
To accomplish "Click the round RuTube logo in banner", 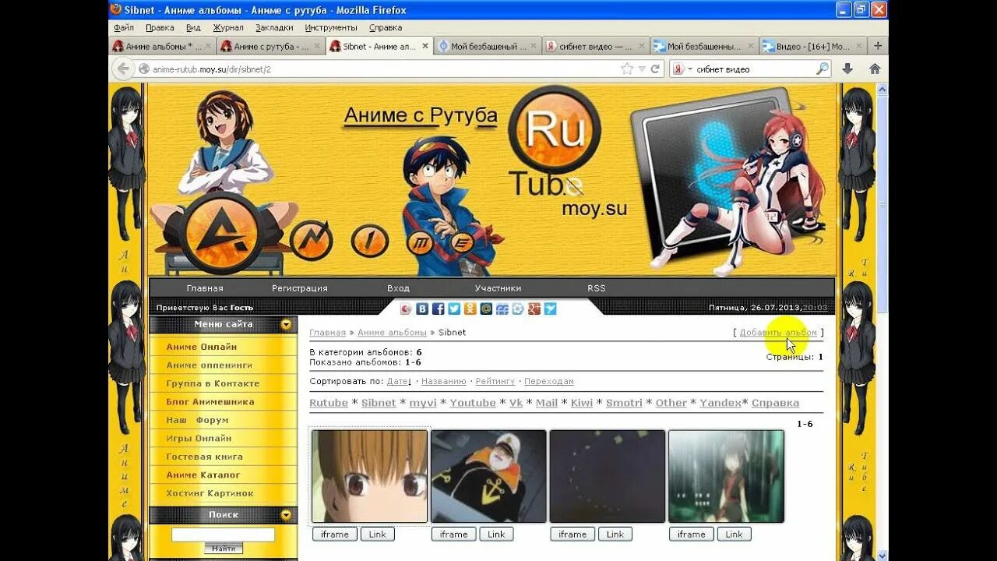I will (555, 129).
